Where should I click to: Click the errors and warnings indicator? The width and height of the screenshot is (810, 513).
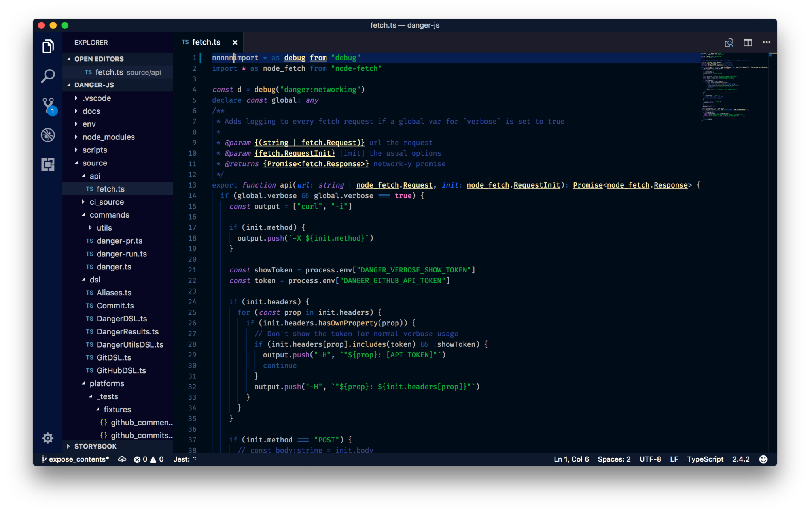pyautogui.click(x=149, y=459)
